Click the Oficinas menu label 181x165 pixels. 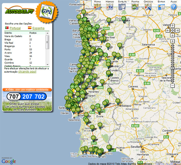coord(148,2)
